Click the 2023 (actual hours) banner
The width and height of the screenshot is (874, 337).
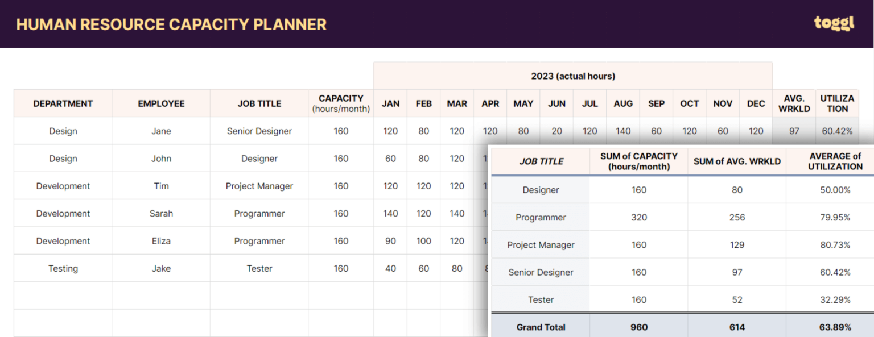tap(572, 76)
